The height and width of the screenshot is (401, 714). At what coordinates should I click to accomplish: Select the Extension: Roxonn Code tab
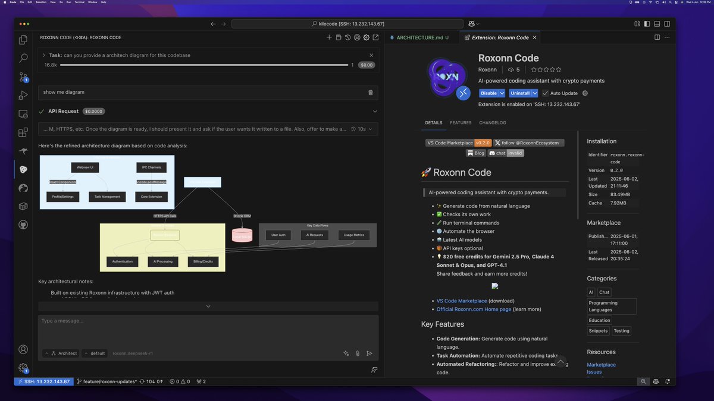point(500,37)
